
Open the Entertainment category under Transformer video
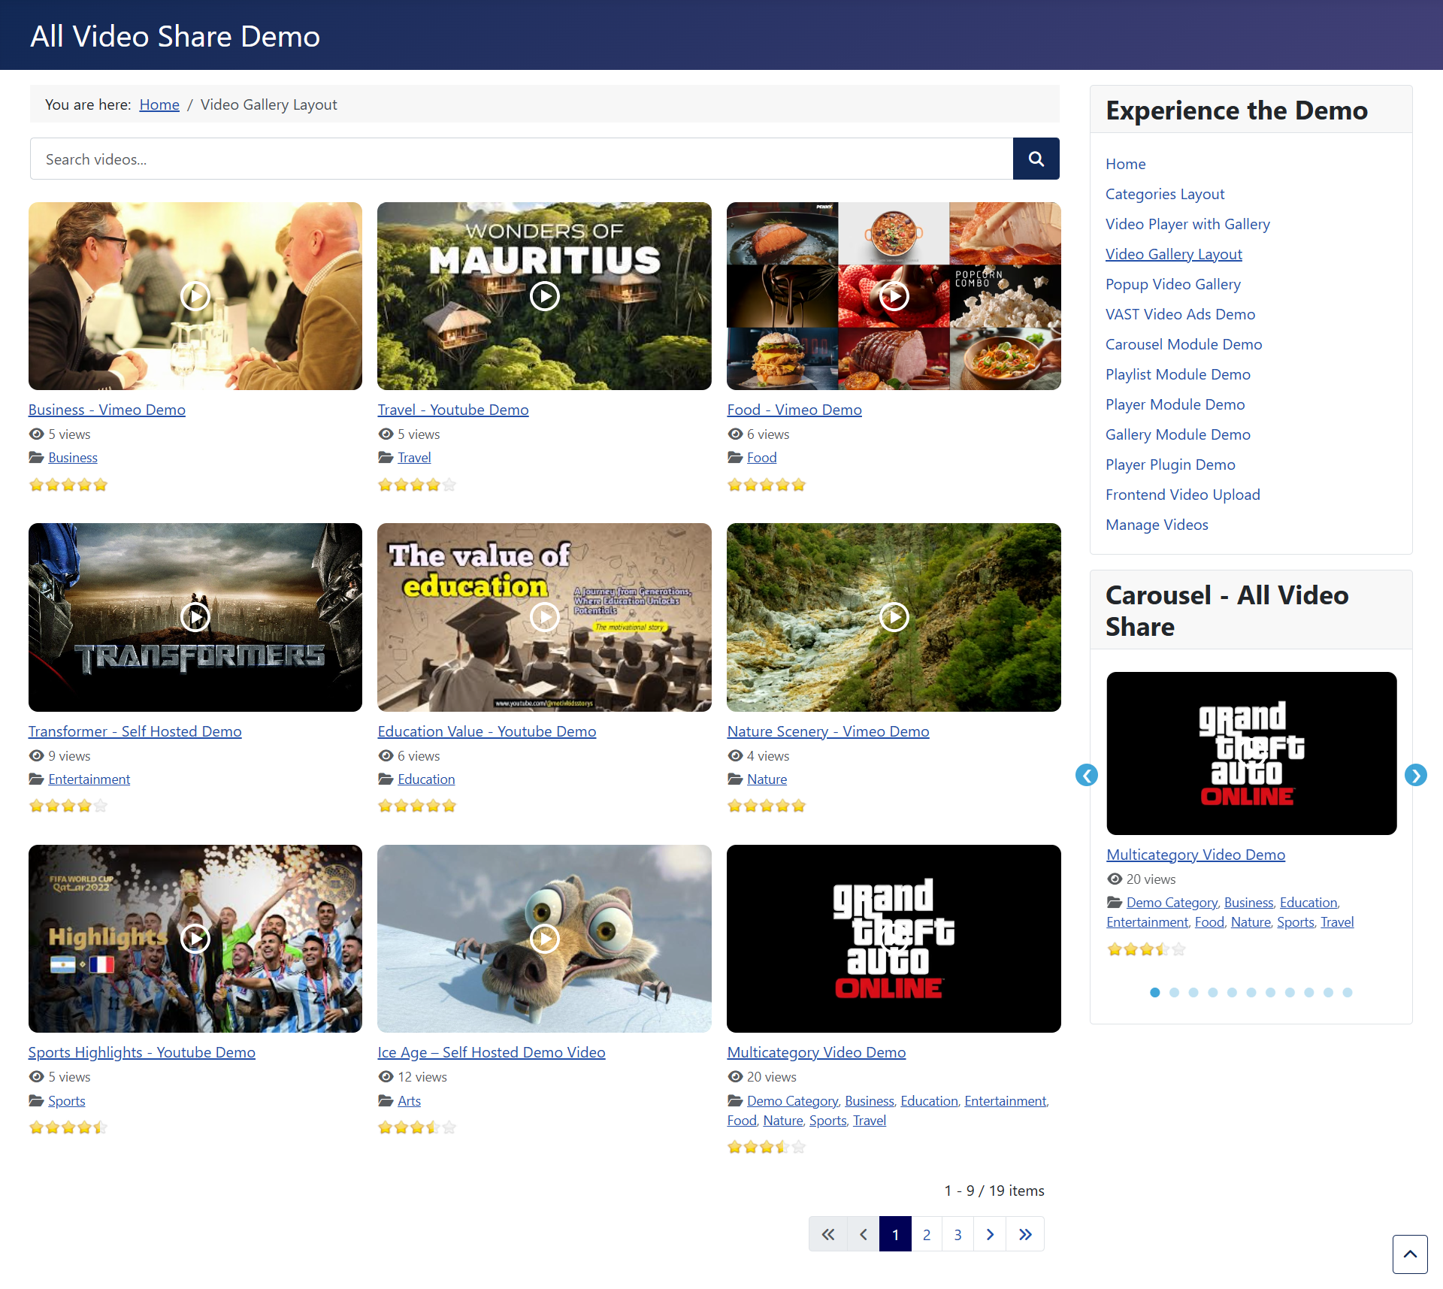(89, 779)
